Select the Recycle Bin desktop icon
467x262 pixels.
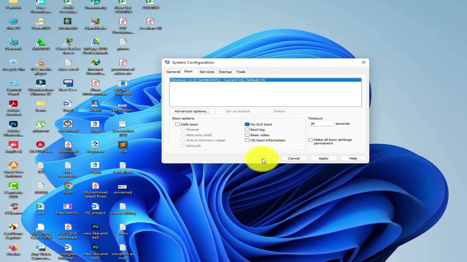tap(13, 63)
